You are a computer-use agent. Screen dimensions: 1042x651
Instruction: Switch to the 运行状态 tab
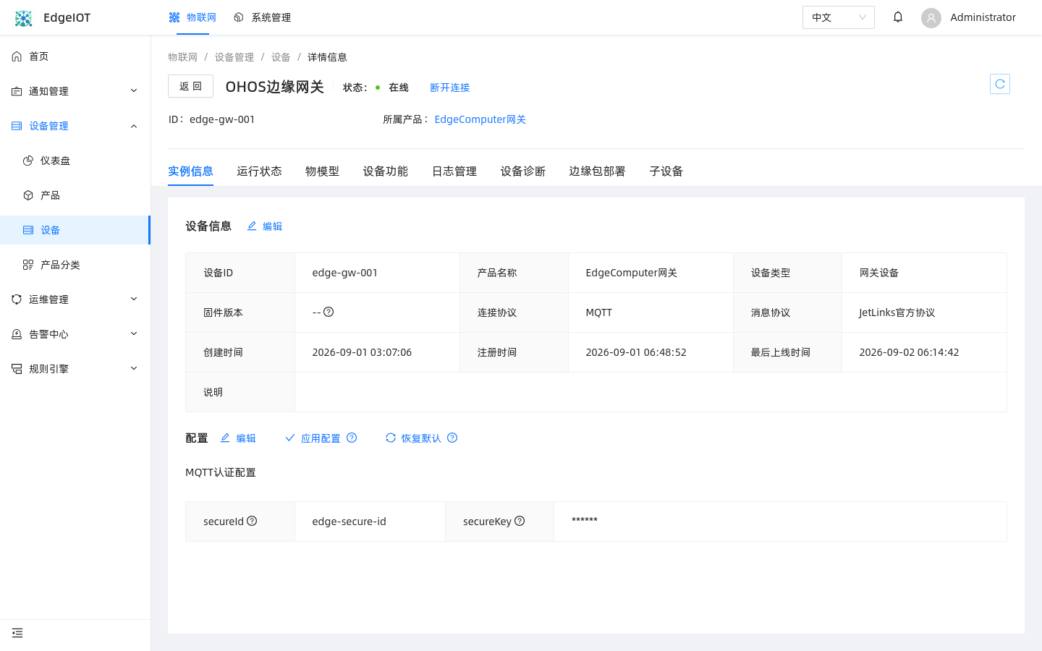(x=259, y=171)
